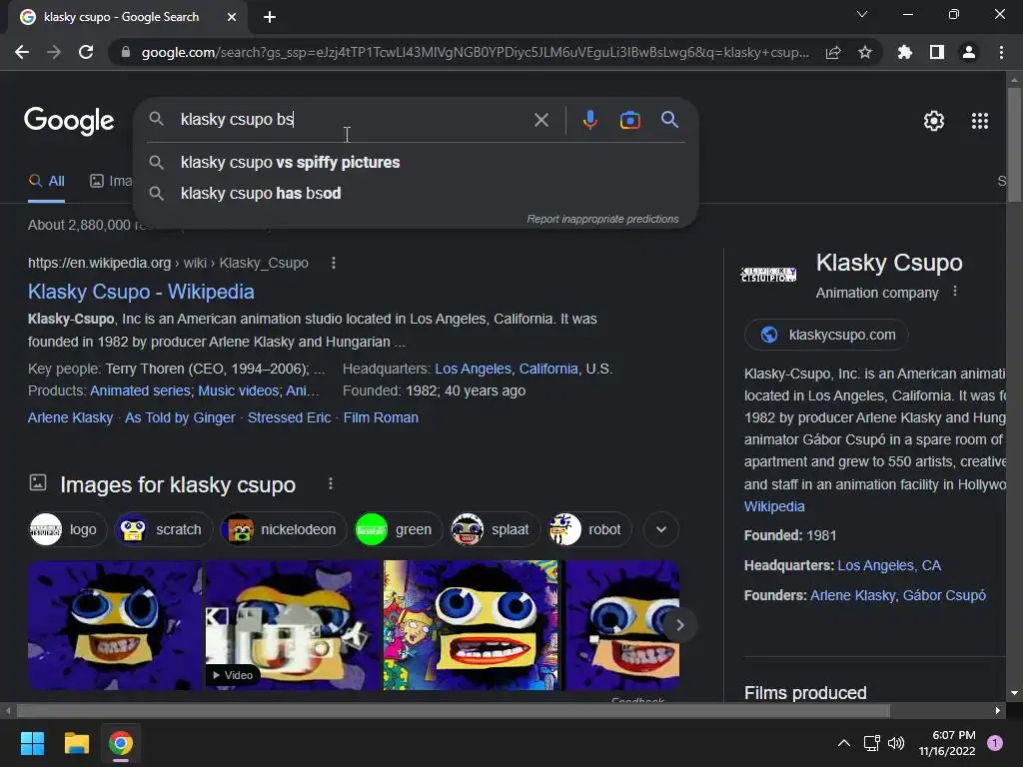
Task: Start a search by voice
Action: click(589, 120)
